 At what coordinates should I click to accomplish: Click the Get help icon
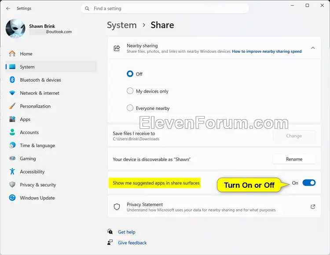pos(110,232)
